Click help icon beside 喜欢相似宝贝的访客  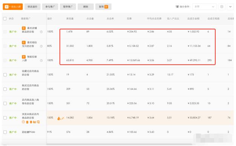41,46
